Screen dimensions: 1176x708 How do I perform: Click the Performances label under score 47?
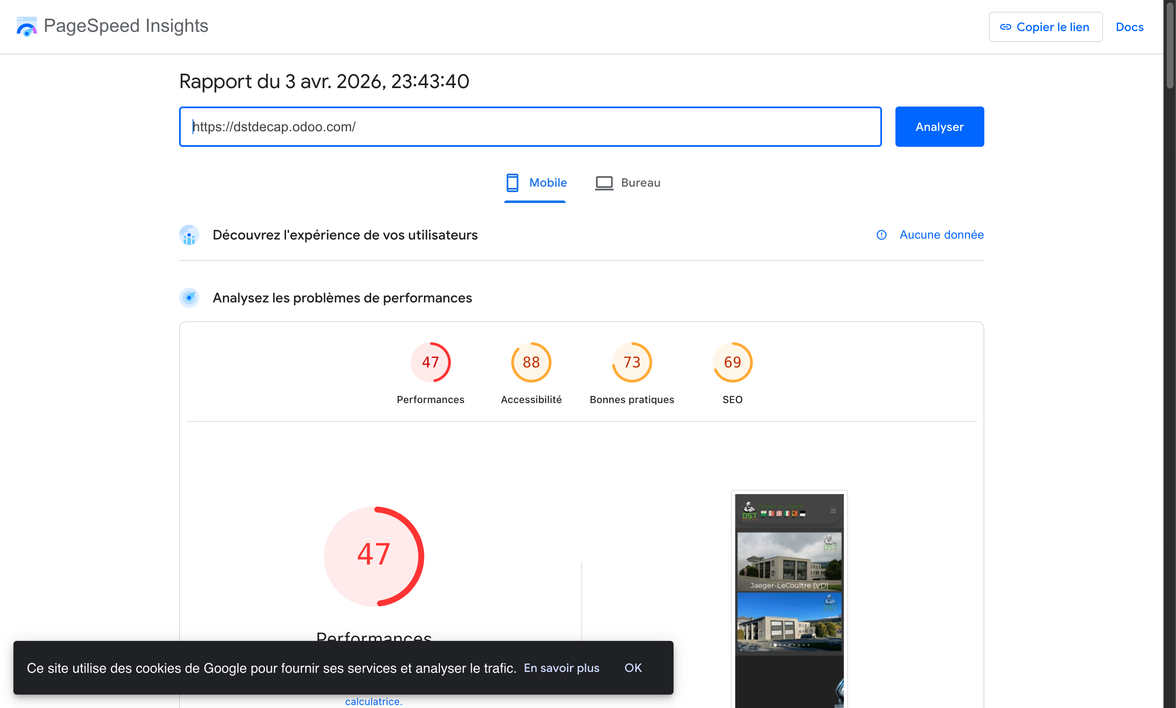click(x=430, y=399)
